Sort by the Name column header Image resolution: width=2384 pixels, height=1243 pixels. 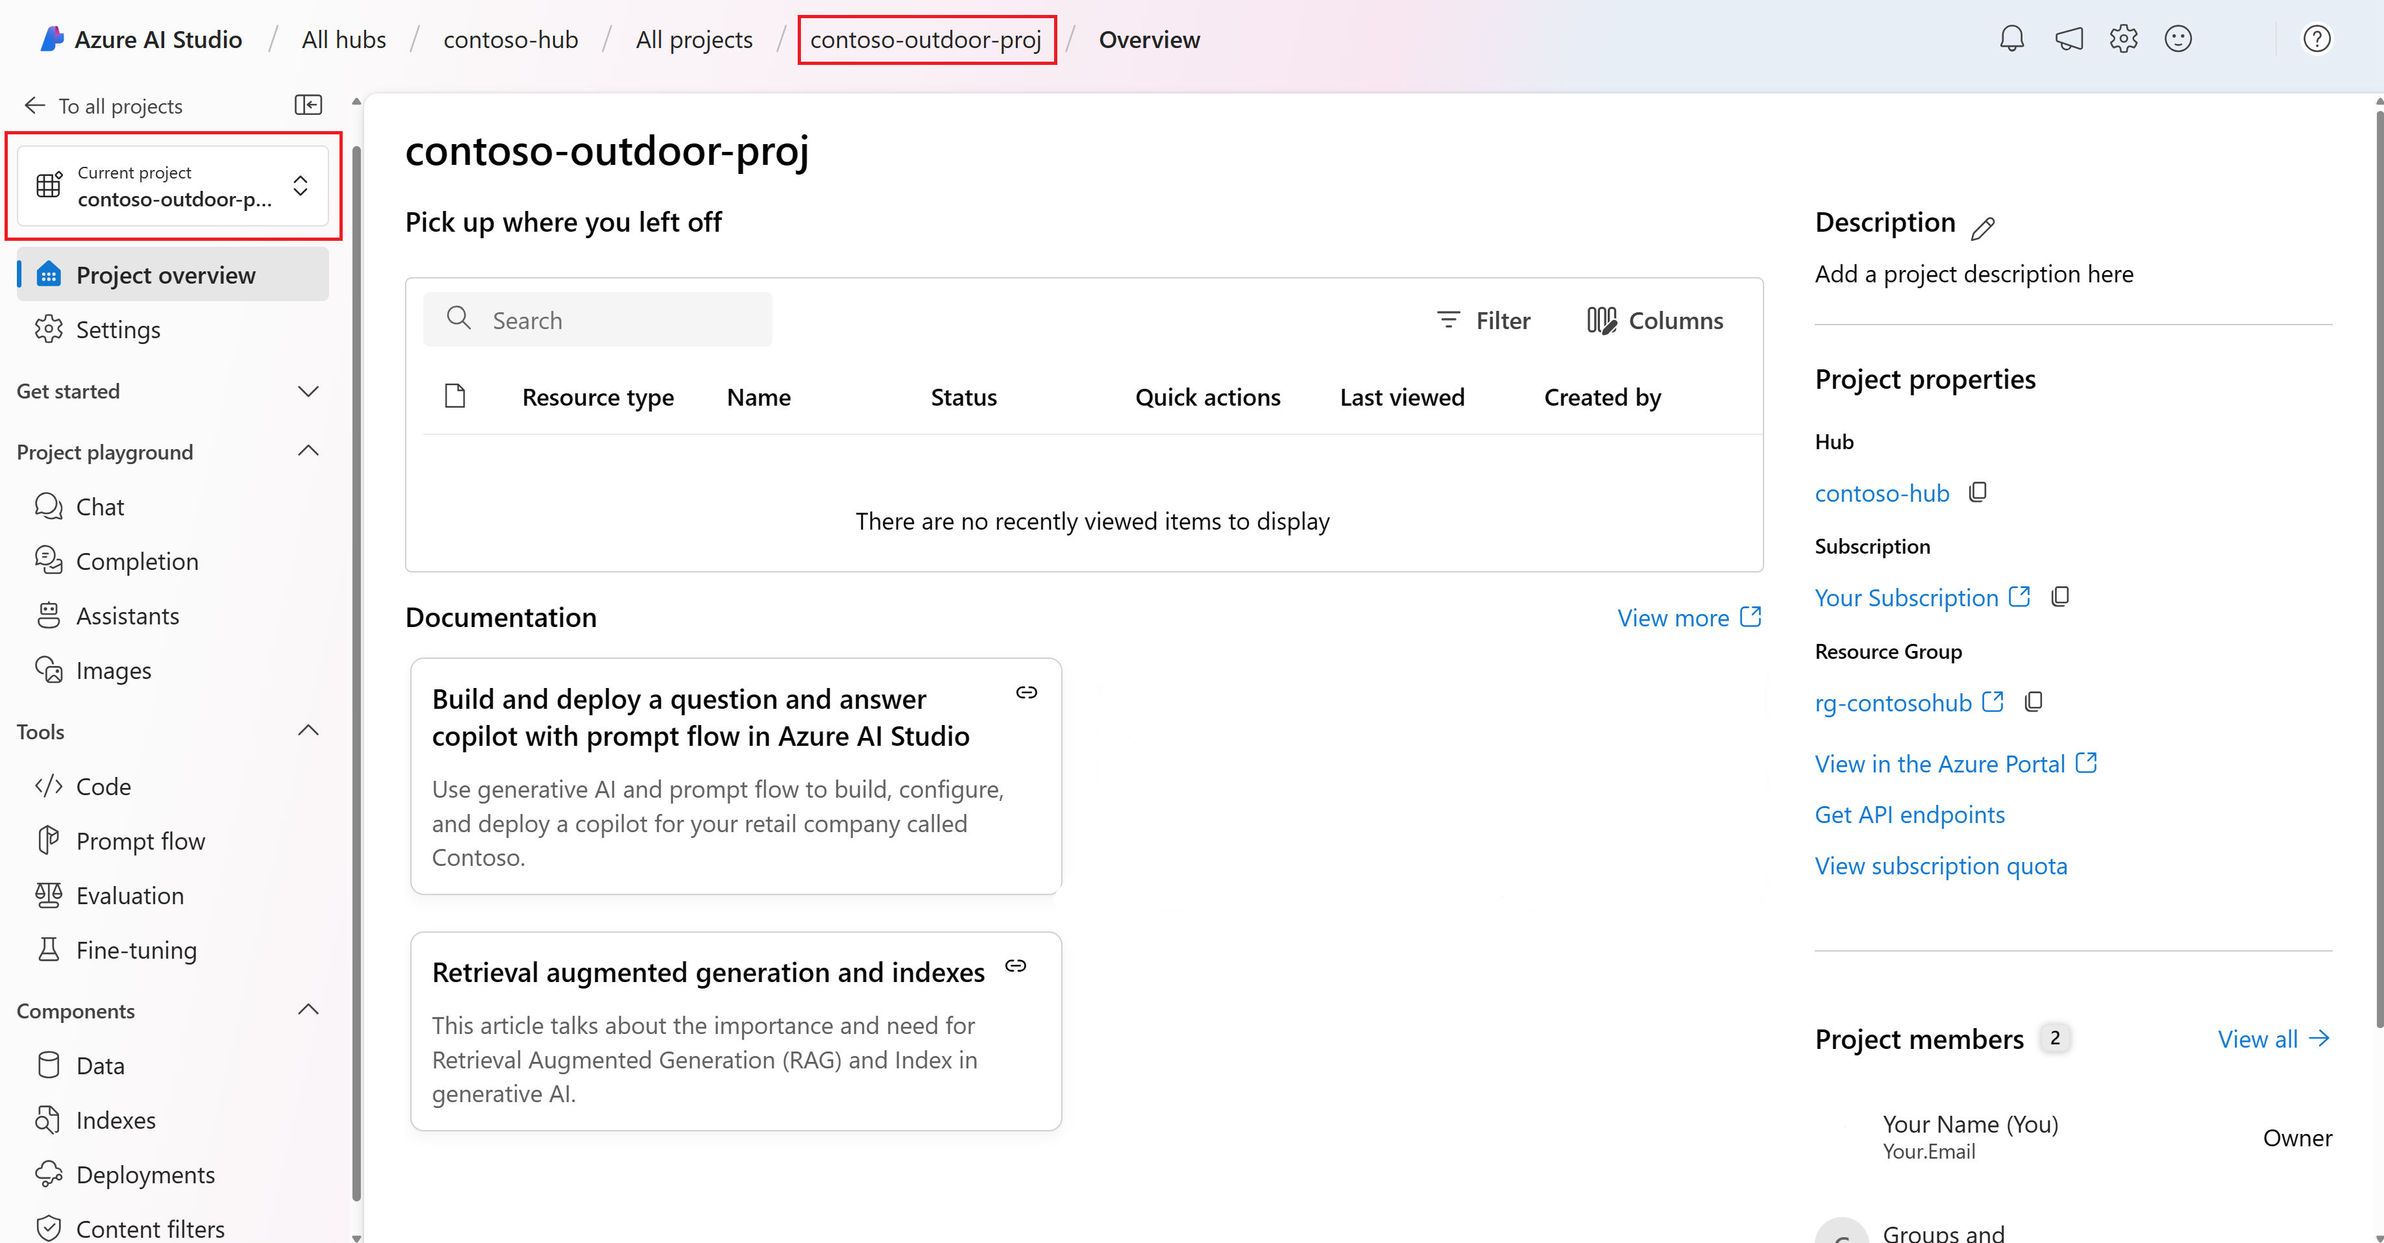(759, 397)
